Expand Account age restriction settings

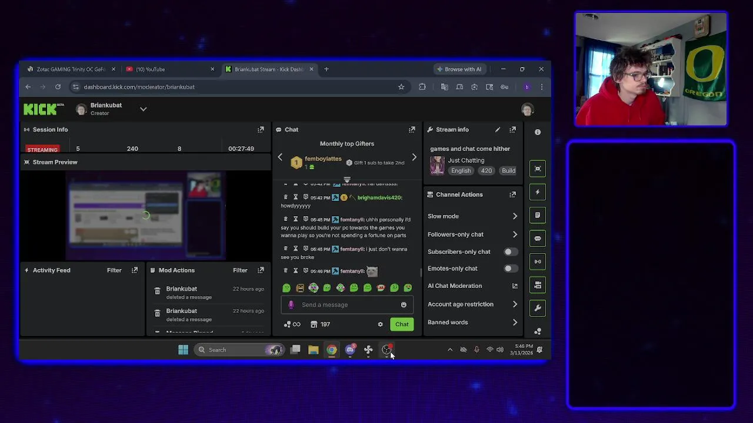click(515, 304)
